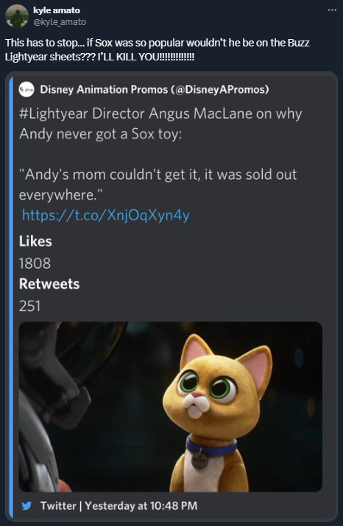Open the kyle amato display name
The image size is (343, 526).
(x=57, y=10)
